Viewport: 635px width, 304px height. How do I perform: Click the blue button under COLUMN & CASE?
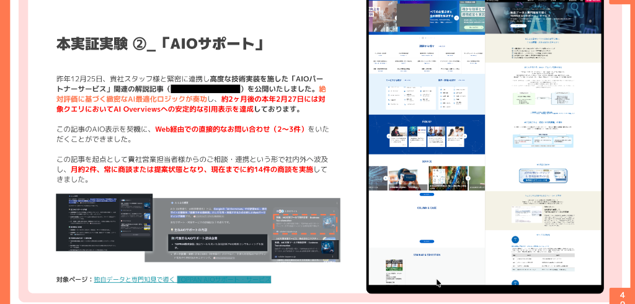point(427,241)
